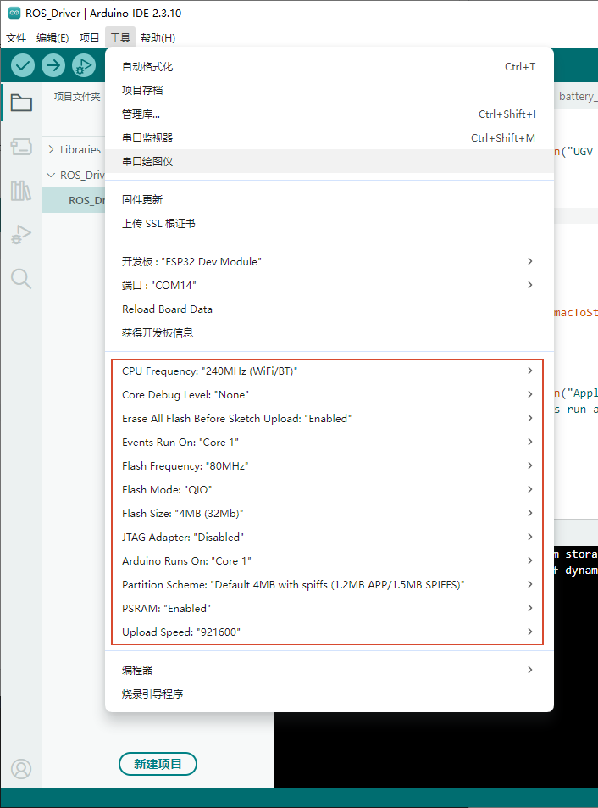Open the 项目 menu
The image size is (598, 808).
point(90,37)
